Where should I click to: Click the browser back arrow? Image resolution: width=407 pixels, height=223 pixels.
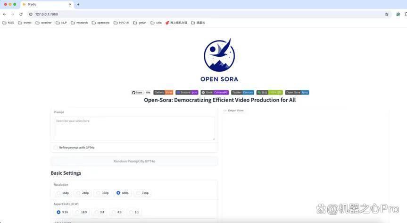tap(4, 14)
